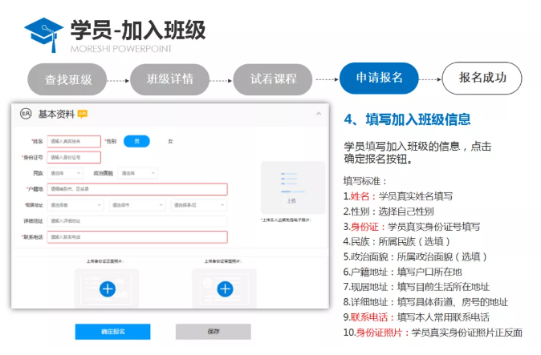Viewport: 541px width, 355px height.
Task: Open the 请选择市 city dropdown
Action: pos(137,205)
